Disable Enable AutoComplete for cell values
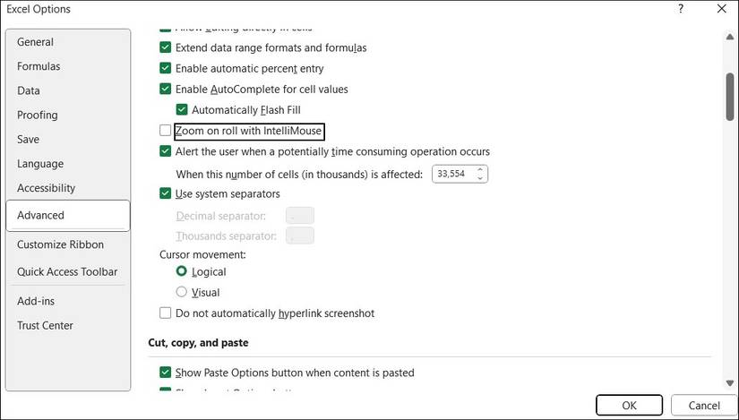 coord(165,90)
